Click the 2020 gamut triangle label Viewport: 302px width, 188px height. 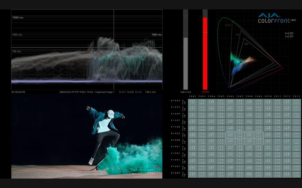coord(228,25)
